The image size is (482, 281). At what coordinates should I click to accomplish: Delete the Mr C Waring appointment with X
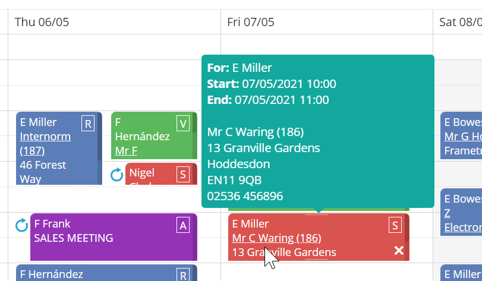click(399, 251)
